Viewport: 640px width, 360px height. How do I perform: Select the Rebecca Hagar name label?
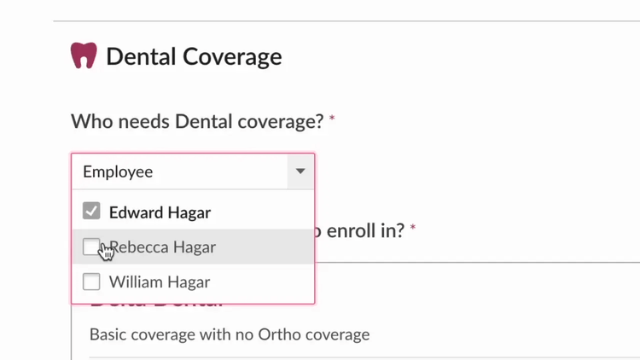click(162, 247)
